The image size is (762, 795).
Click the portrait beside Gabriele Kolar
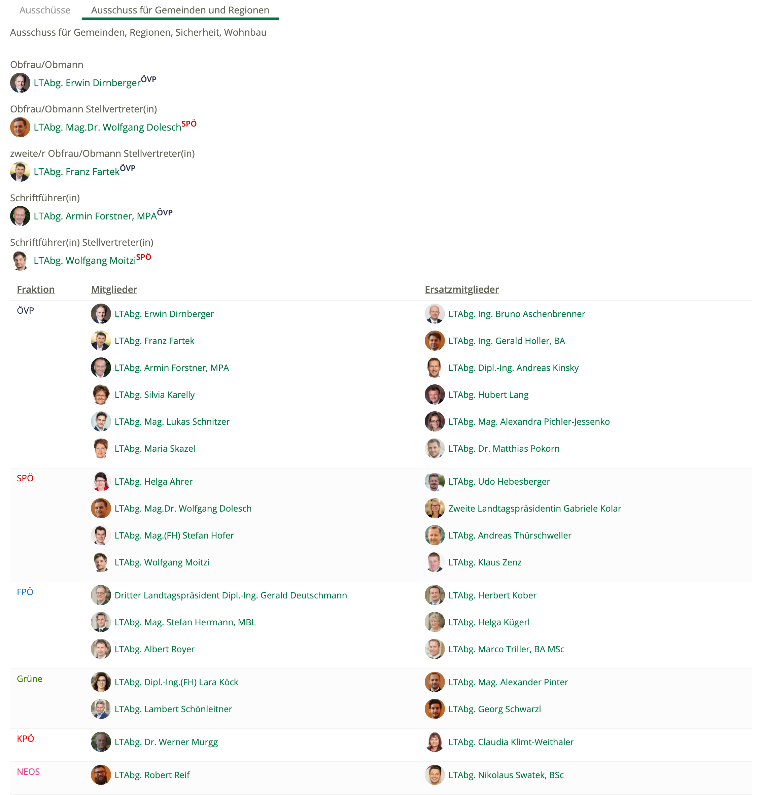[x=435, y=508]
